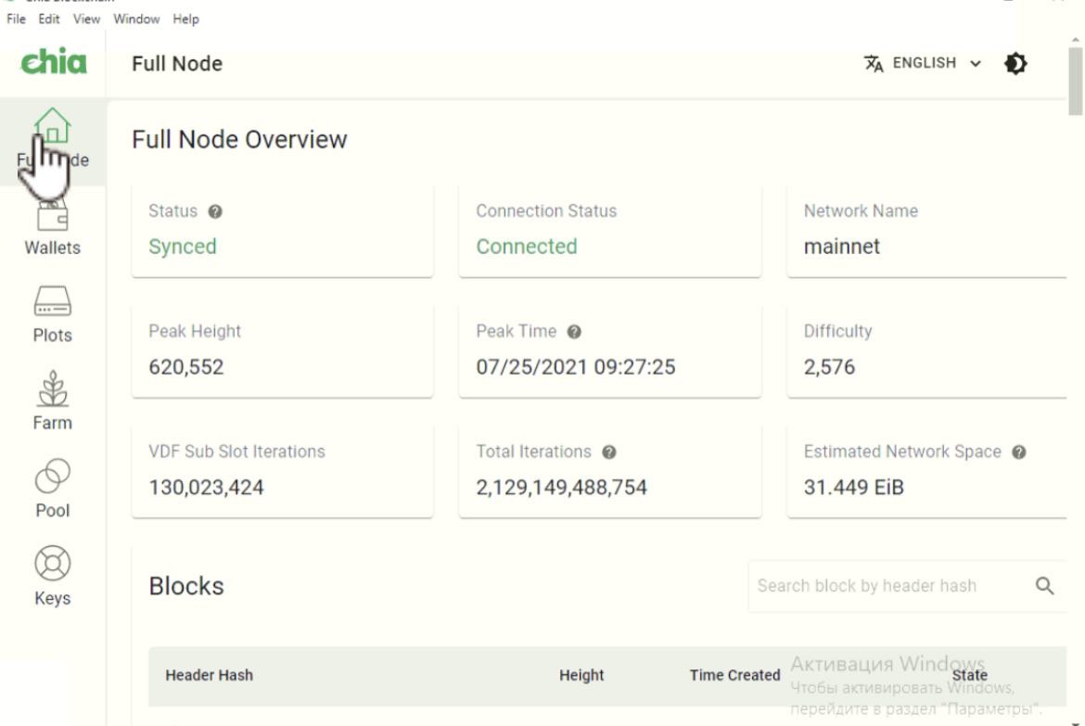1085x726 pixels.
Task: Click the Blocks heading
Action: (186, 587)
